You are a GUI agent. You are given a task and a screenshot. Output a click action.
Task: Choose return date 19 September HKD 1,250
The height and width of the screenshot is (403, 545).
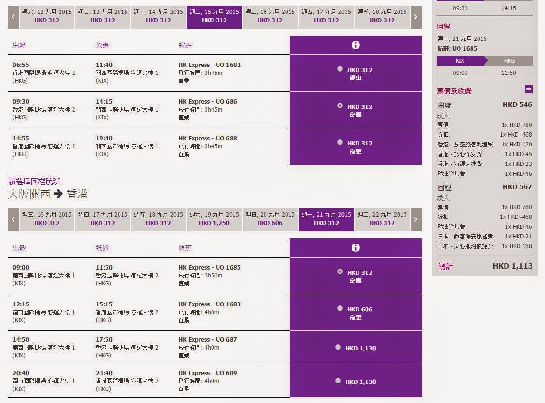[214, 219]
